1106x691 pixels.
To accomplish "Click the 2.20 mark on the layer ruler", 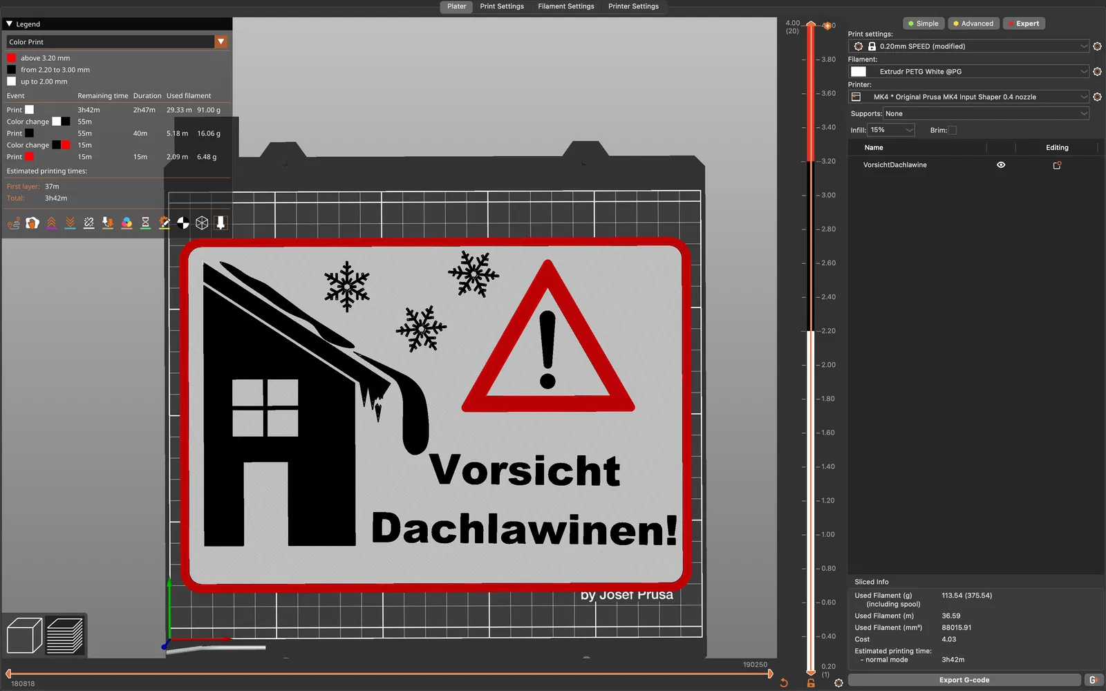I will click(828, 331).
